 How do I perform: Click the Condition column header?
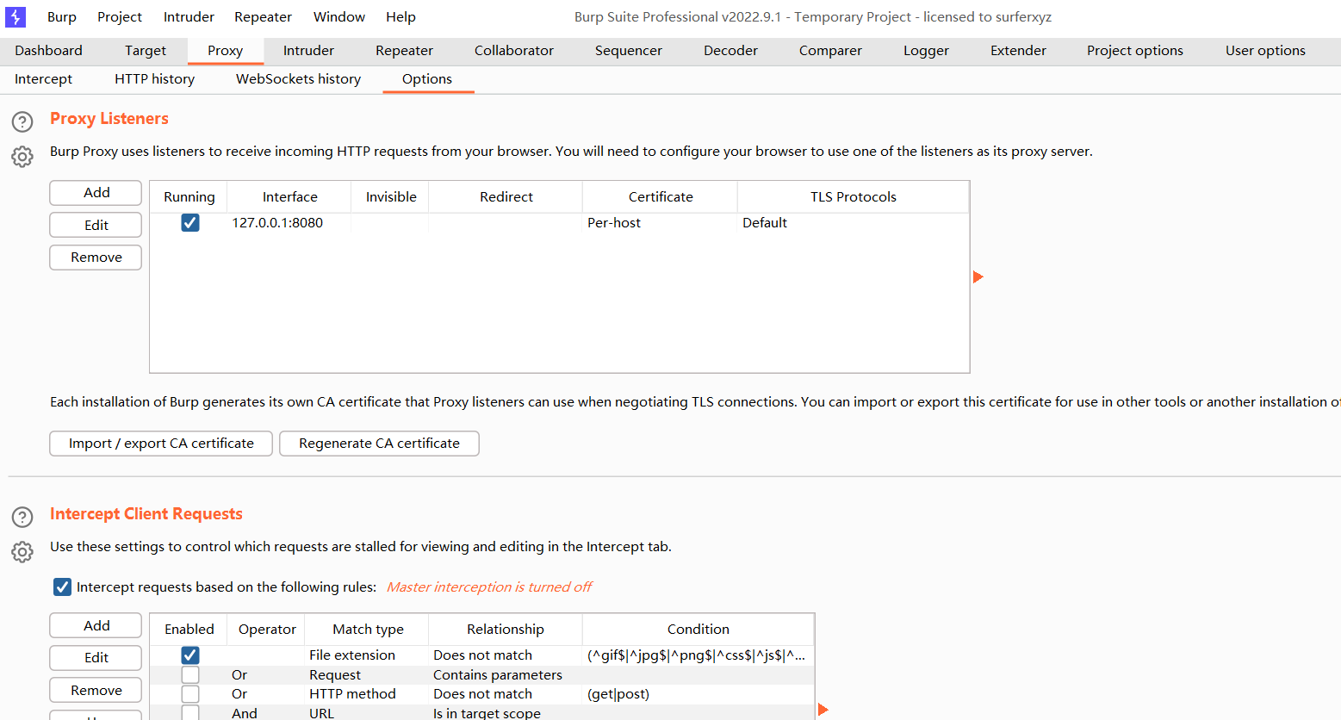(x=698, y=630)
